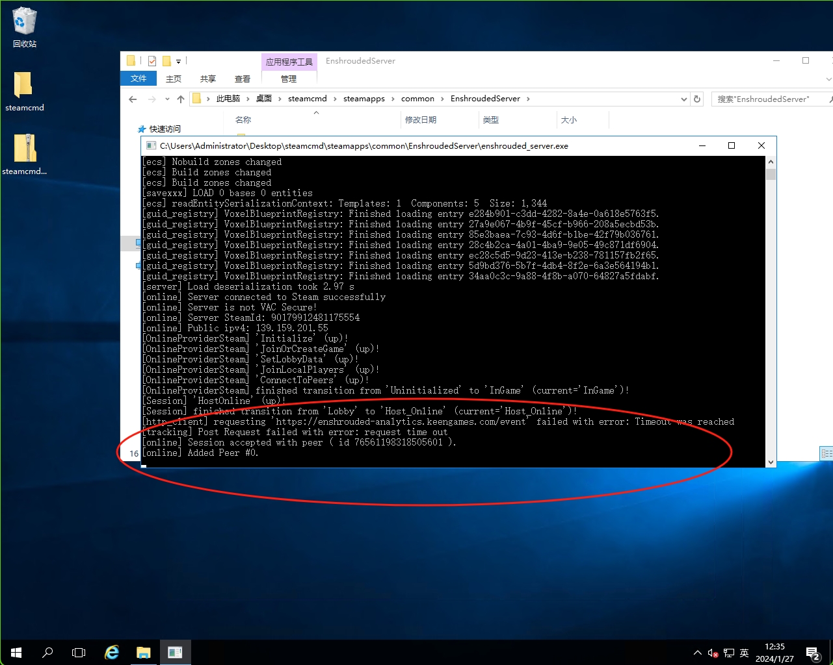
Task: Select the steamcmd zip archive on the desktop
Action: (x=25, y=155)
